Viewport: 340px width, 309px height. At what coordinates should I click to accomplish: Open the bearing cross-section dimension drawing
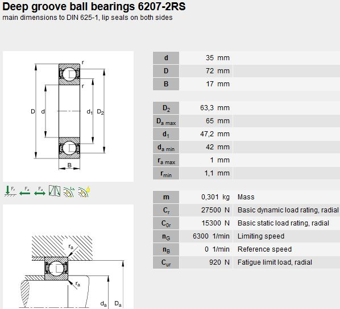68,116
